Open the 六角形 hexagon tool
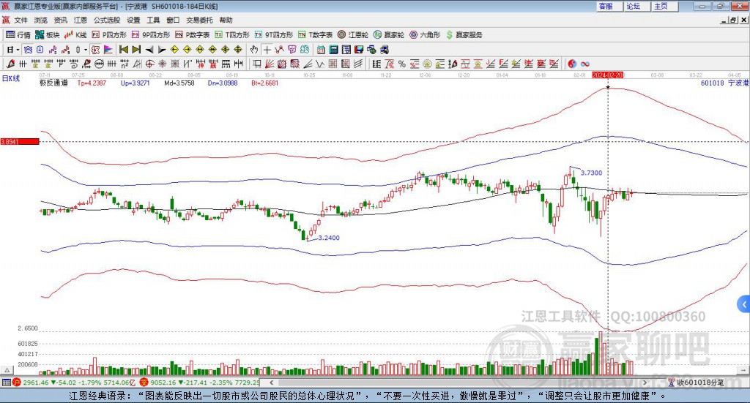The width and height of the screenshot is (750, 403). [x=425, y=35]
